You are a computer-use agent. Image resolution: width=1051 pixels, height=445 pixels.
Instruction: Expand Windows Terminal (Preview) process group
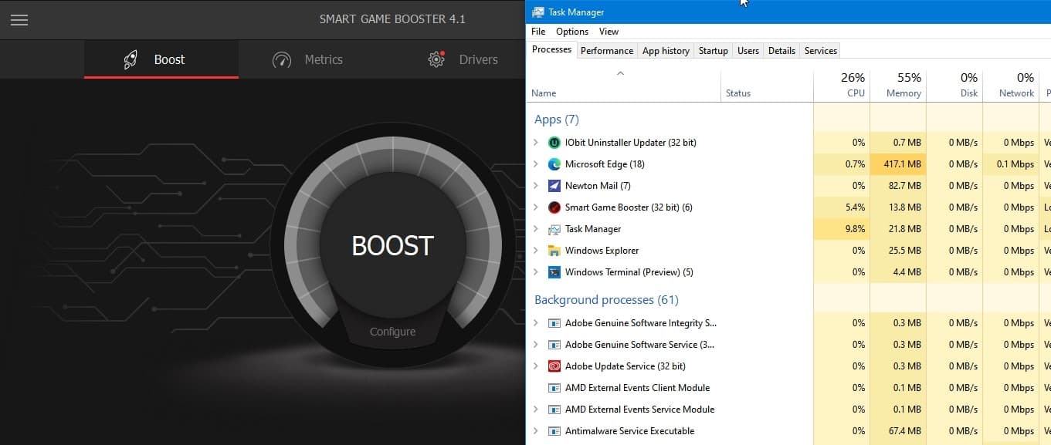(x=536, y=272)
